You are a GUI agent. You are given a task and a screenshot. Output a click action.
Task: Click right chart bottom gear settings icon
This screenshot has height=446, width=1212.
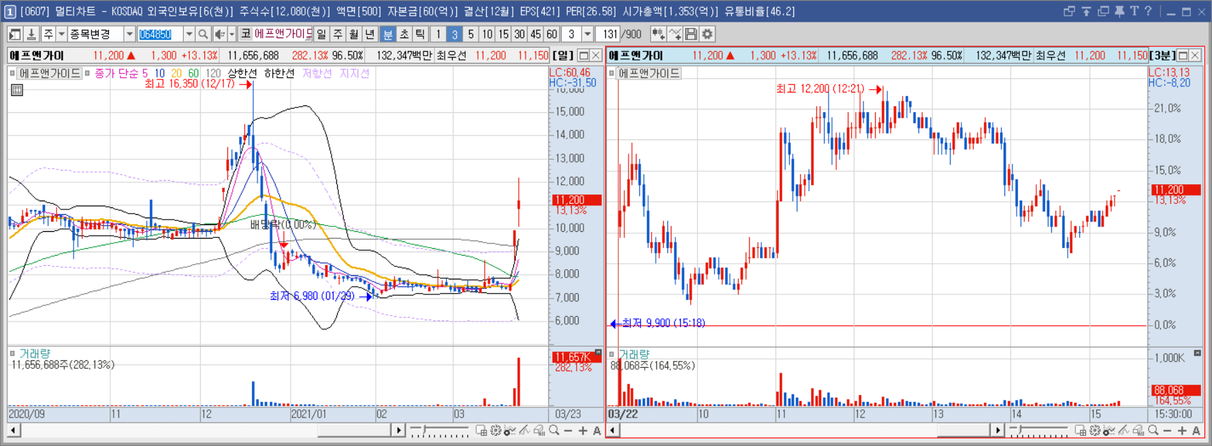point(1095,430)
